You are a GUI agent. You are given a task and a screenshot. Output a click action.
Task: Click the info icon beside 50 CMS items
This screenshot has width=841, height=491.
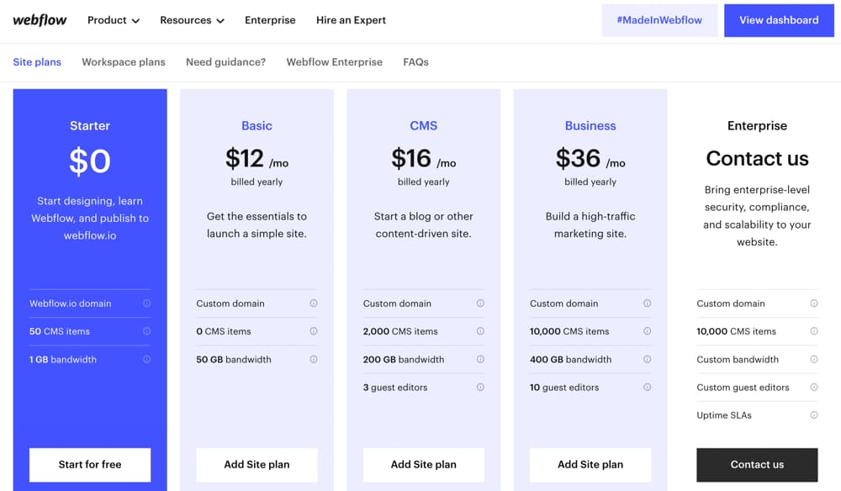[145, 331]
